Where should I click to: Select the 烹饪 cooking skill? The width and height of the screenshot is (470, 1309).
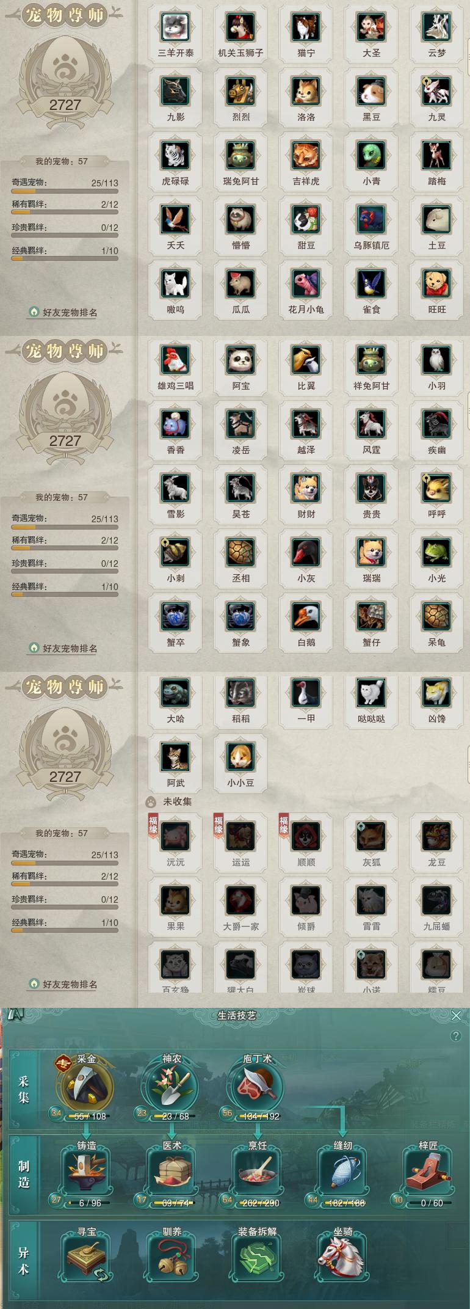tap(257, 1172)
